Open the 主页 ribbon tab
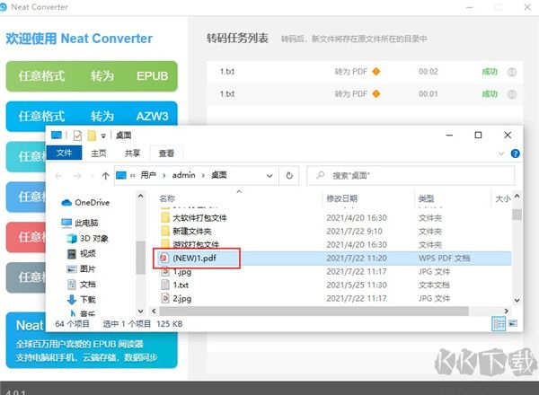Viewport: 539px width, 395px height. [99, 154]
